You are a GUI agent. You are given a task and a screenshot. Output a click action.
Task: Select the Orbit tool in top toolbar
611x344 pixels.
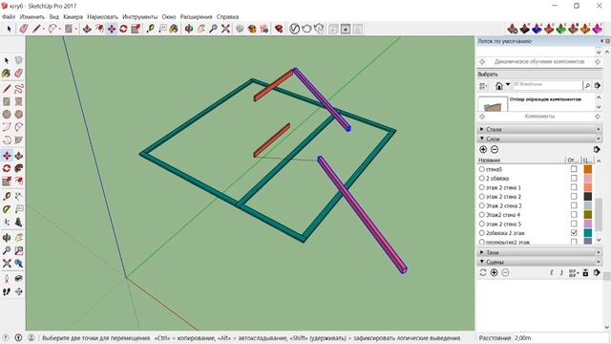(189, 29)
